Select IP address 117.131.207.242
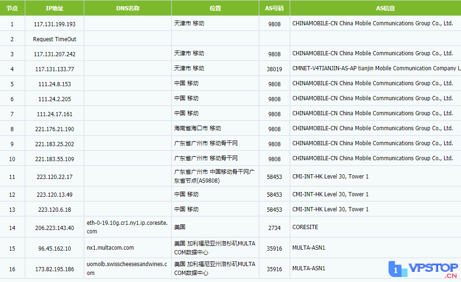461x282 pixels. [x=55, y=54]
